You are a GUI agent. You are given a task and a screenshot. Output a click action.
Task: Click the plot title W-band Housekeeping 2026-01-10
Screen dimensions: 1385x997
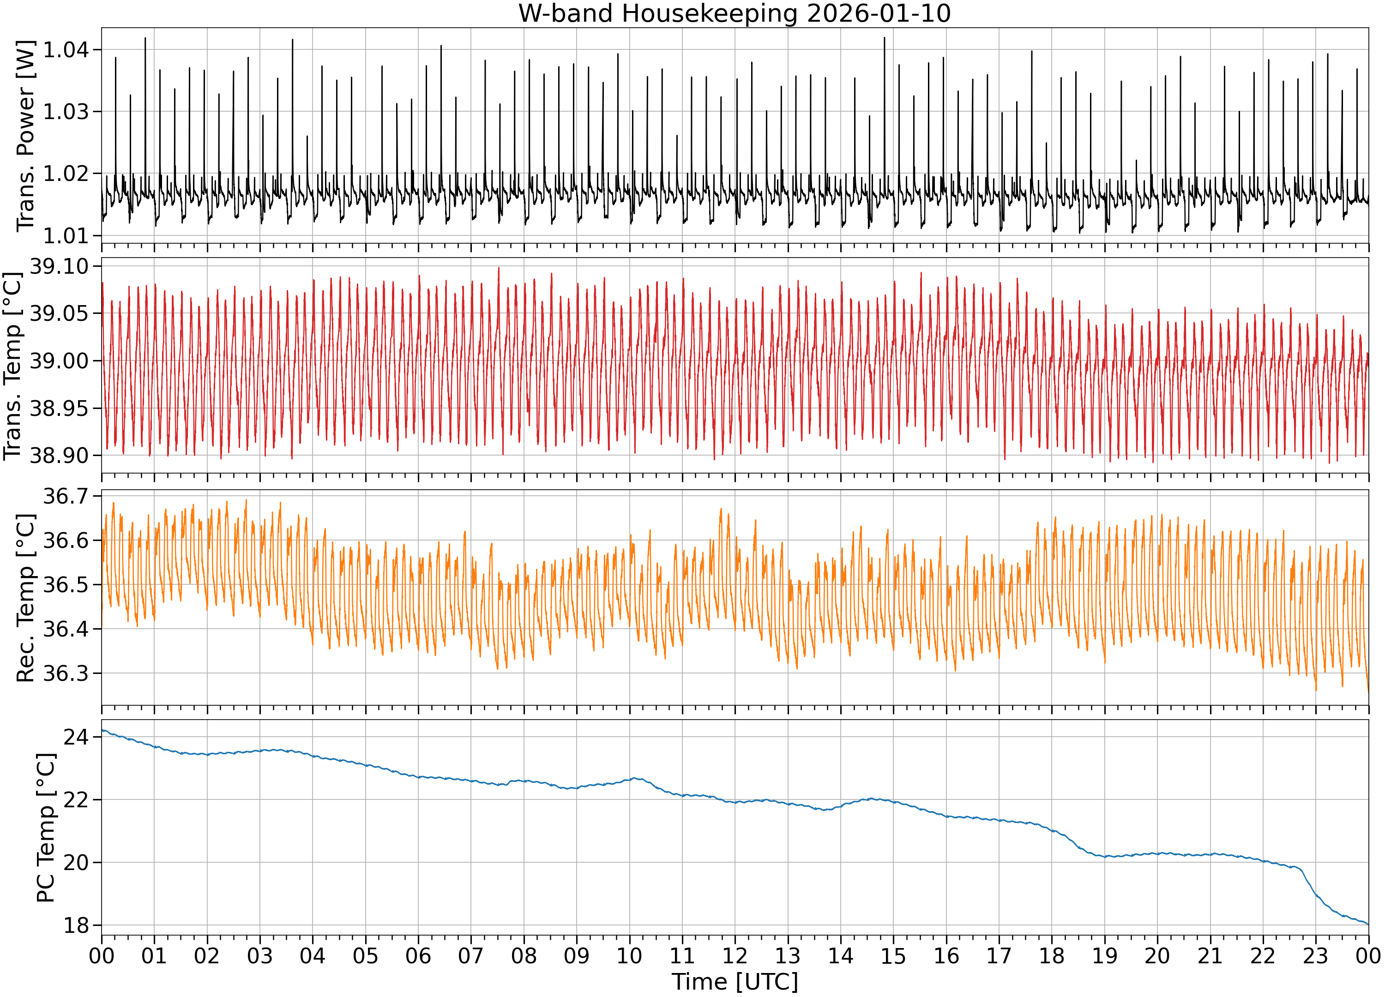point(735,13)
